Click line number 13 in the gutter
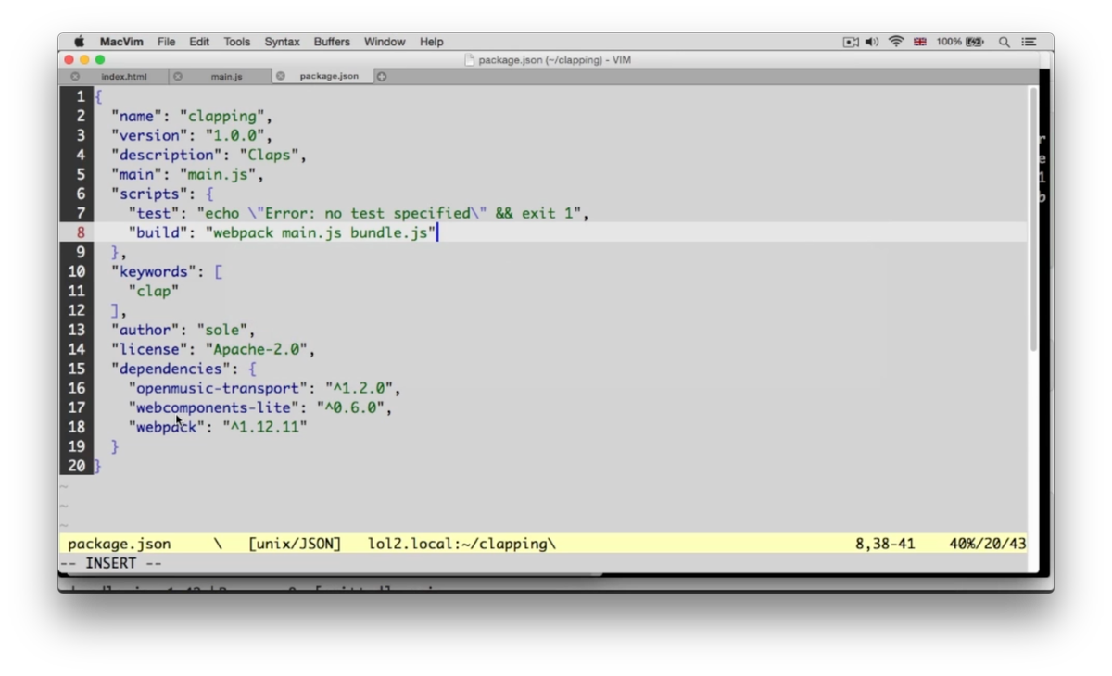Screen dimensions: 1112x676 pyautogui.click(x=76, y=330)
